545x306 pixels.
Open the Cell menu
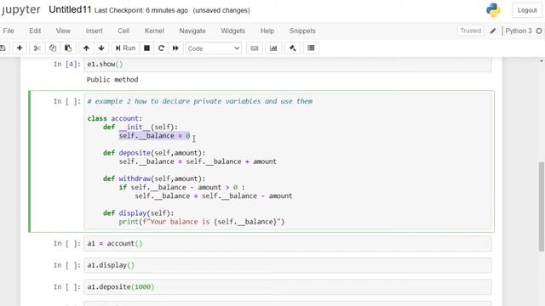[x=123, y=31]
